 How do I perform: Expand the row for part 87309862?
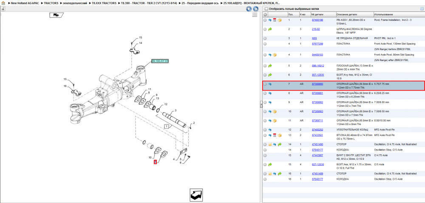(x=265, y=103)
